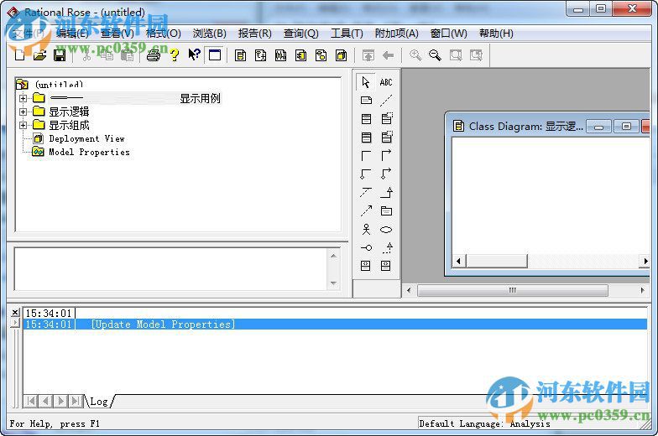Select the Interface lollipop tool

[x=366, y=248]
